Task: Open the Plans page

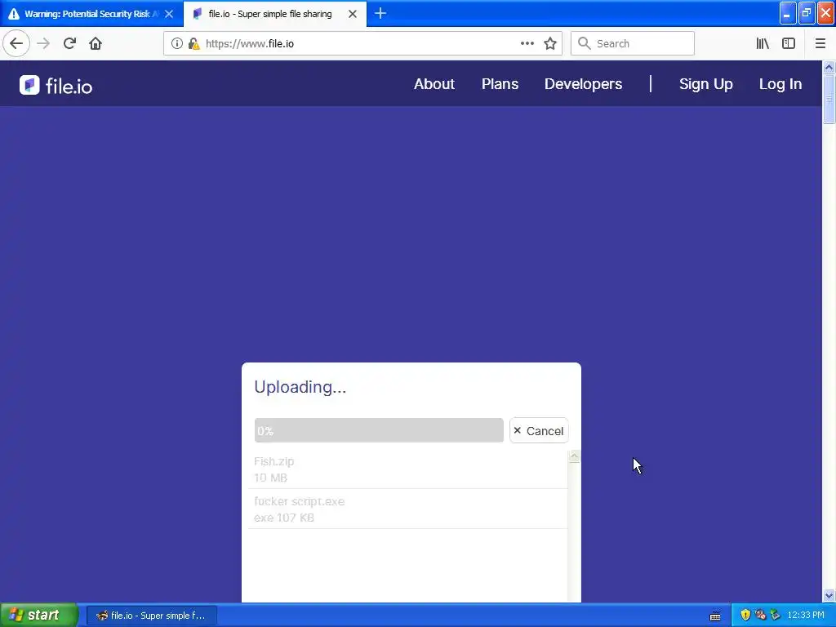Action: [500, 84]
